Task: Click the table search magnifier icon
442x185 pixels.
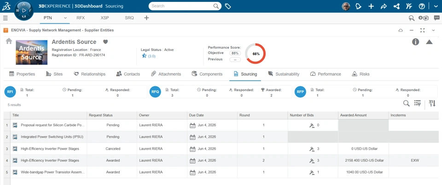Action: (406, 103)
